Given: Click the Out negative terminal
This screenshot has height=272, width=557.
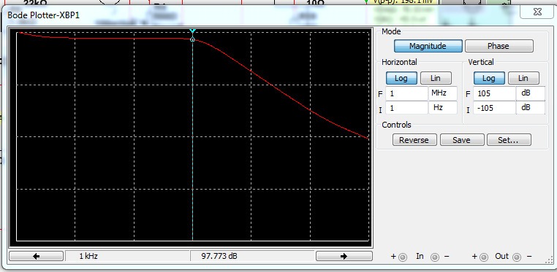Looking at the screenshot, I should coord(517,257).
